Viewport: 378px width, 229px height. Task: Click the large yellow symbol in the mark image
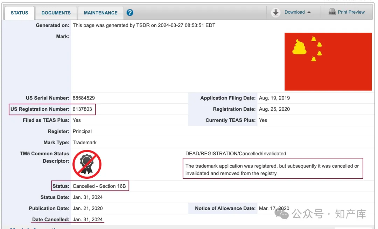coord(299,47)
